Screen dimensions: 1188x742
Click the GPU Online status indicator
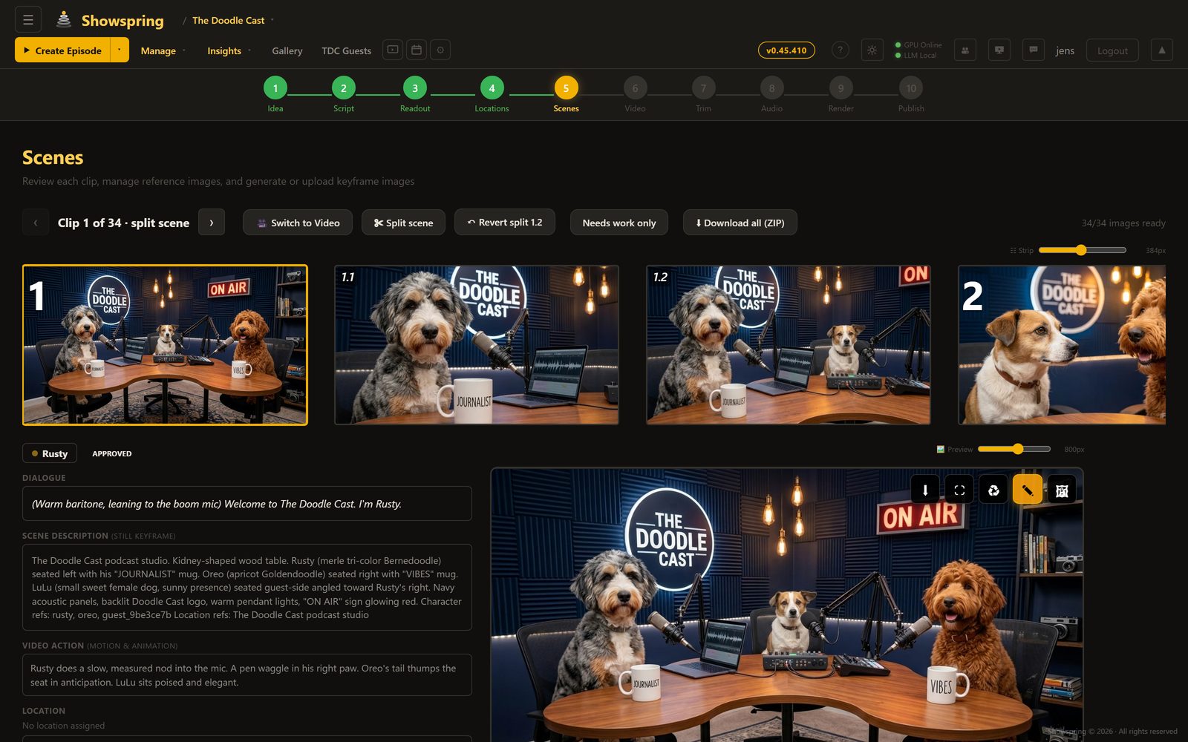tap(918, 45)
